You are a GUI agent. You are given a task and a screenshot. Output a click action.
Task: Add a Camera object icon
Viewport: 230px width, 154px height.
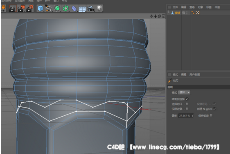click(x=91, y=9)
